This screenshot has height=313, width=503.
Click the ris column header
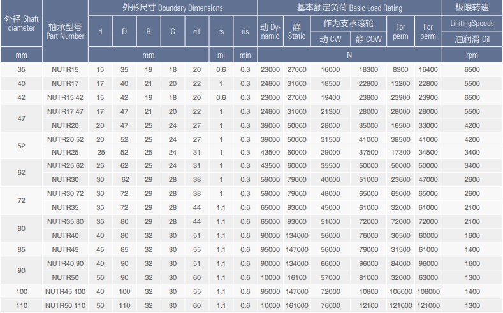click(245, 31)
